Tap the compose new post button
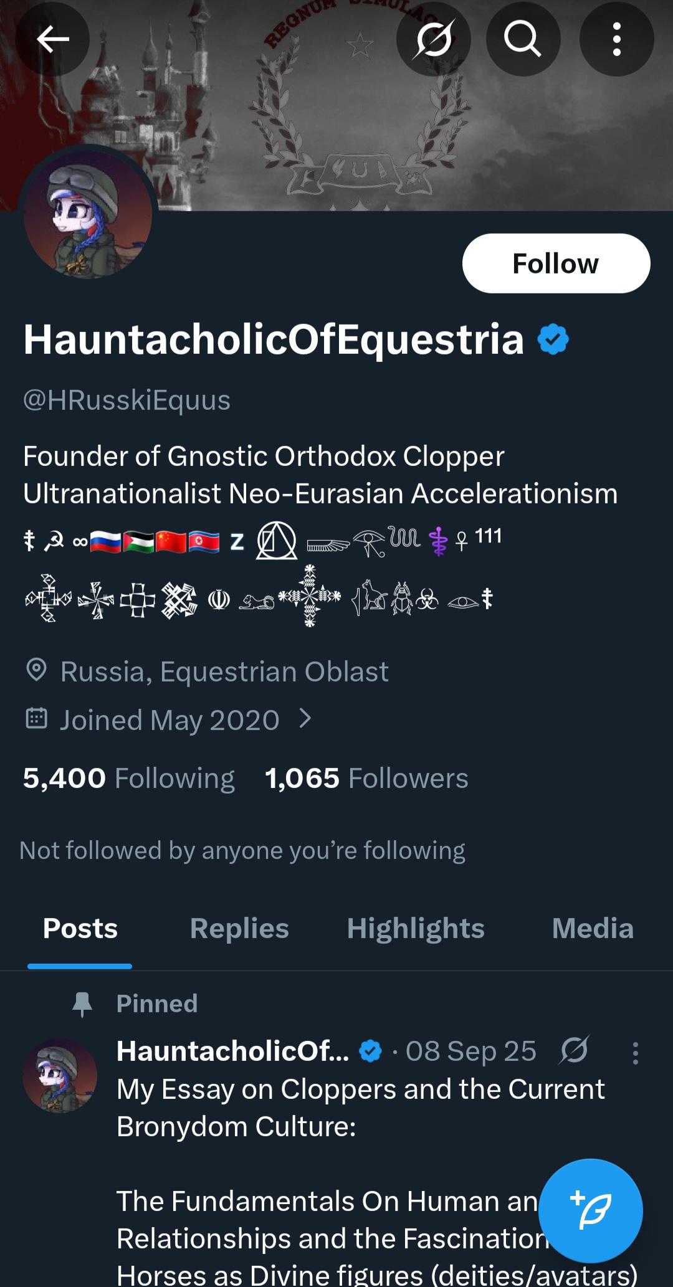Screen dimensions: 673x1287 tap(590, 1210)
